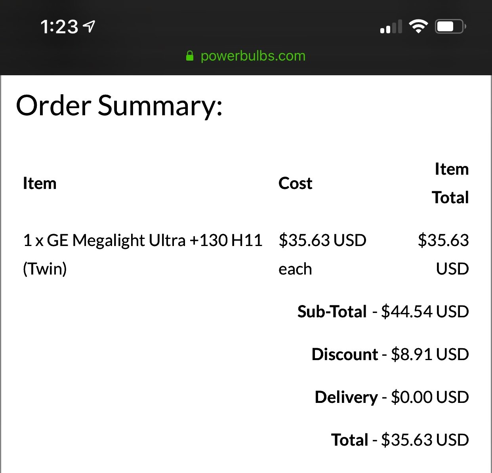Click the Cost column header
The width and height of the screenshot is (492, 473).
tap(296, 183)
